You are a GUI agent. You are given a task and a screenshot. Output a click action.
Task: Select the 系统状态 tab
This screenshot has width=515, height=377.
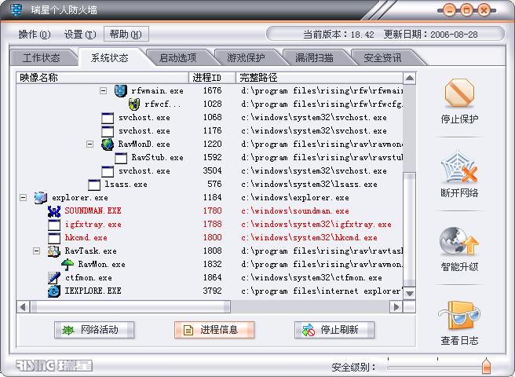110,58
